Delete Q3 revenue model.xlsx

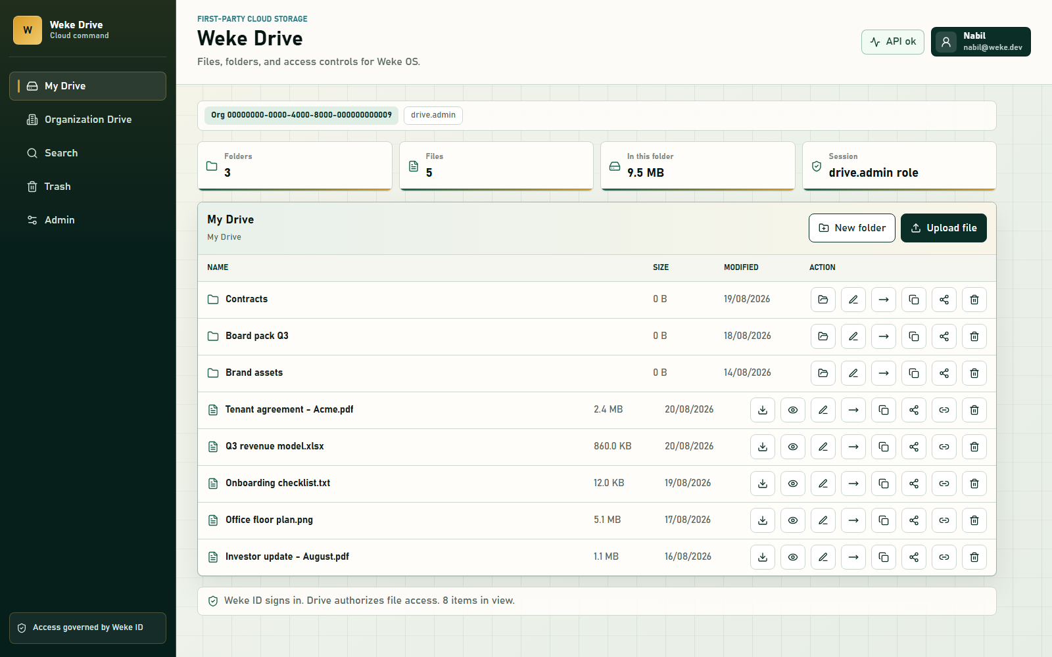tap(974, 447)
